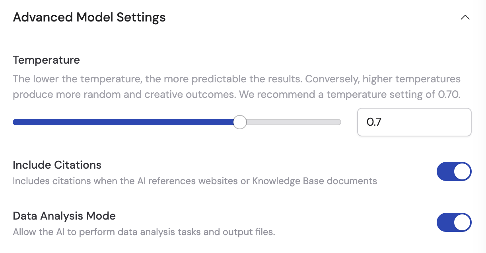
Task: Click the Data Analysis Mode switch
Action: click(454, 222)
